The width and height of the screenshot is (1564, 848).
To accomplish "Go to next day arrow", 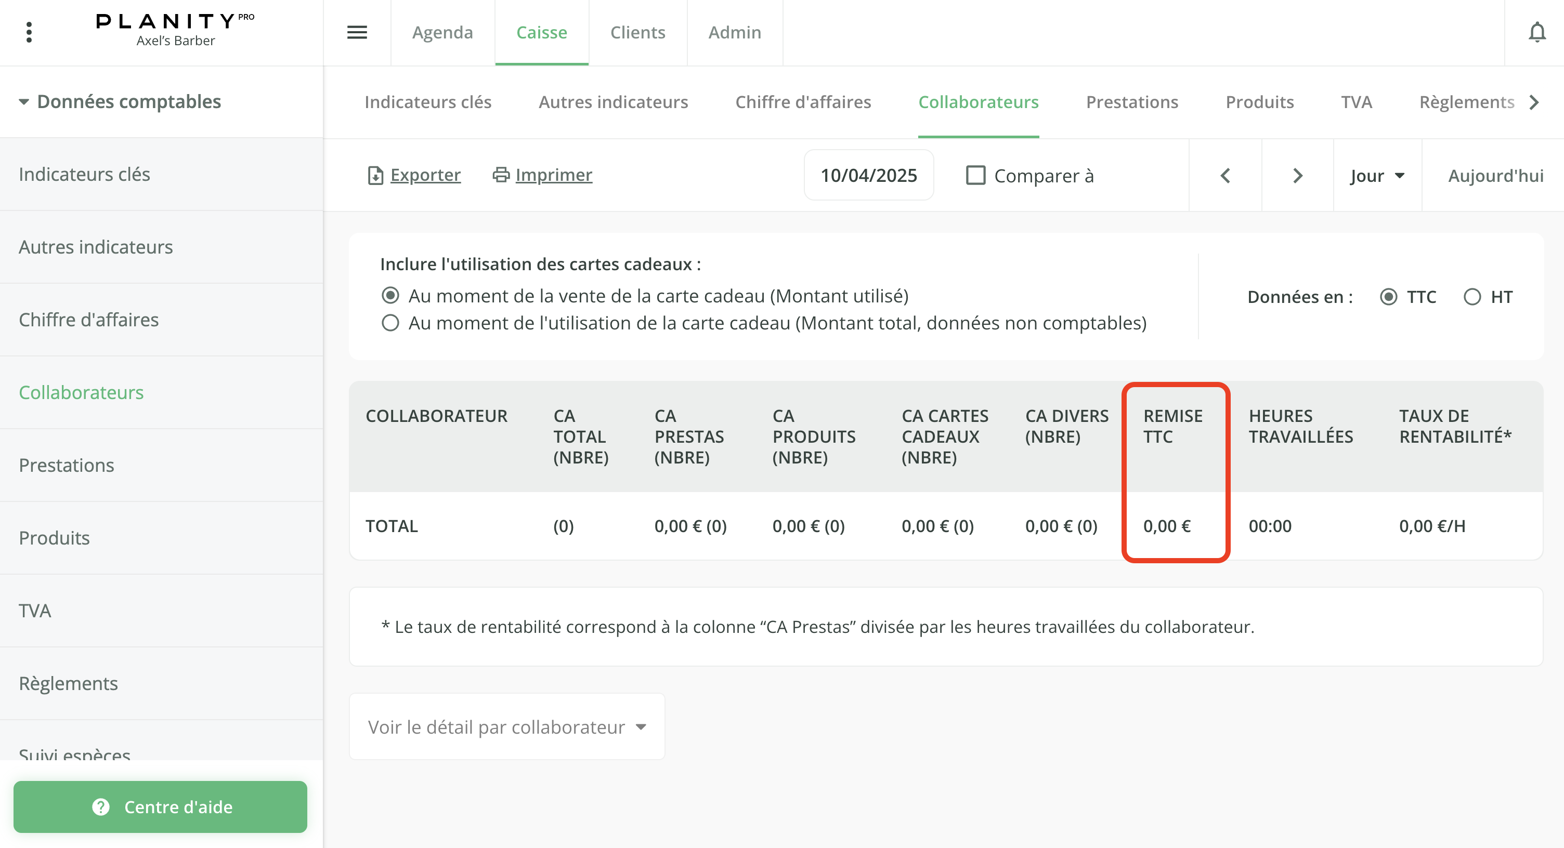I will click(x=1297, y=175).
